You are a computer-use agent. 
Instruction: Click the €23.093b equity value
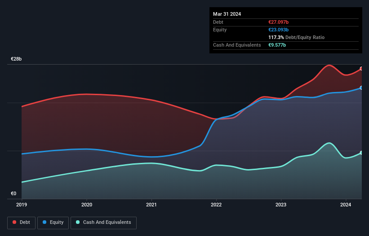coord(278,30)
